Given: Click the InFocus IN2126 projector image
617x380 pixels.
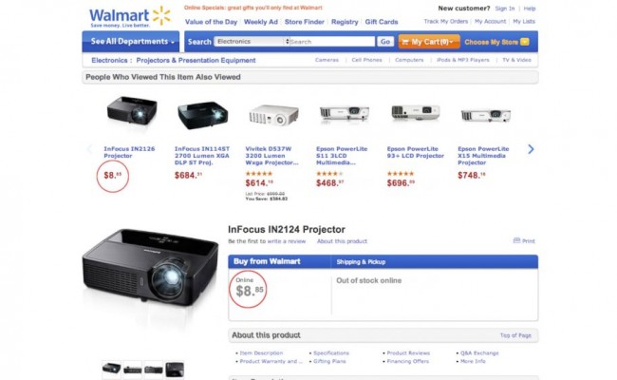Looking at the screenshot, I should pos(131,112).
